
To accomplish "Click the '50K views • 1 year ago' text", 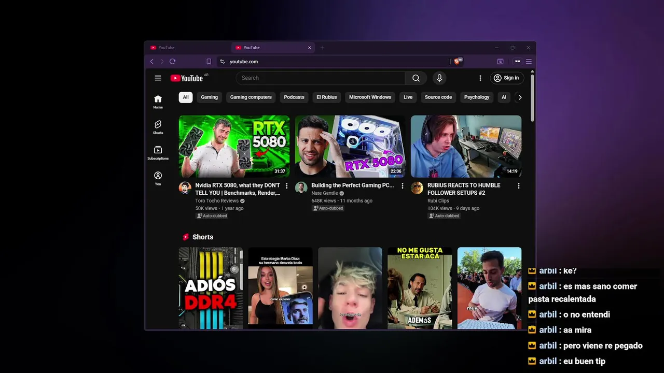I will 219,208.
